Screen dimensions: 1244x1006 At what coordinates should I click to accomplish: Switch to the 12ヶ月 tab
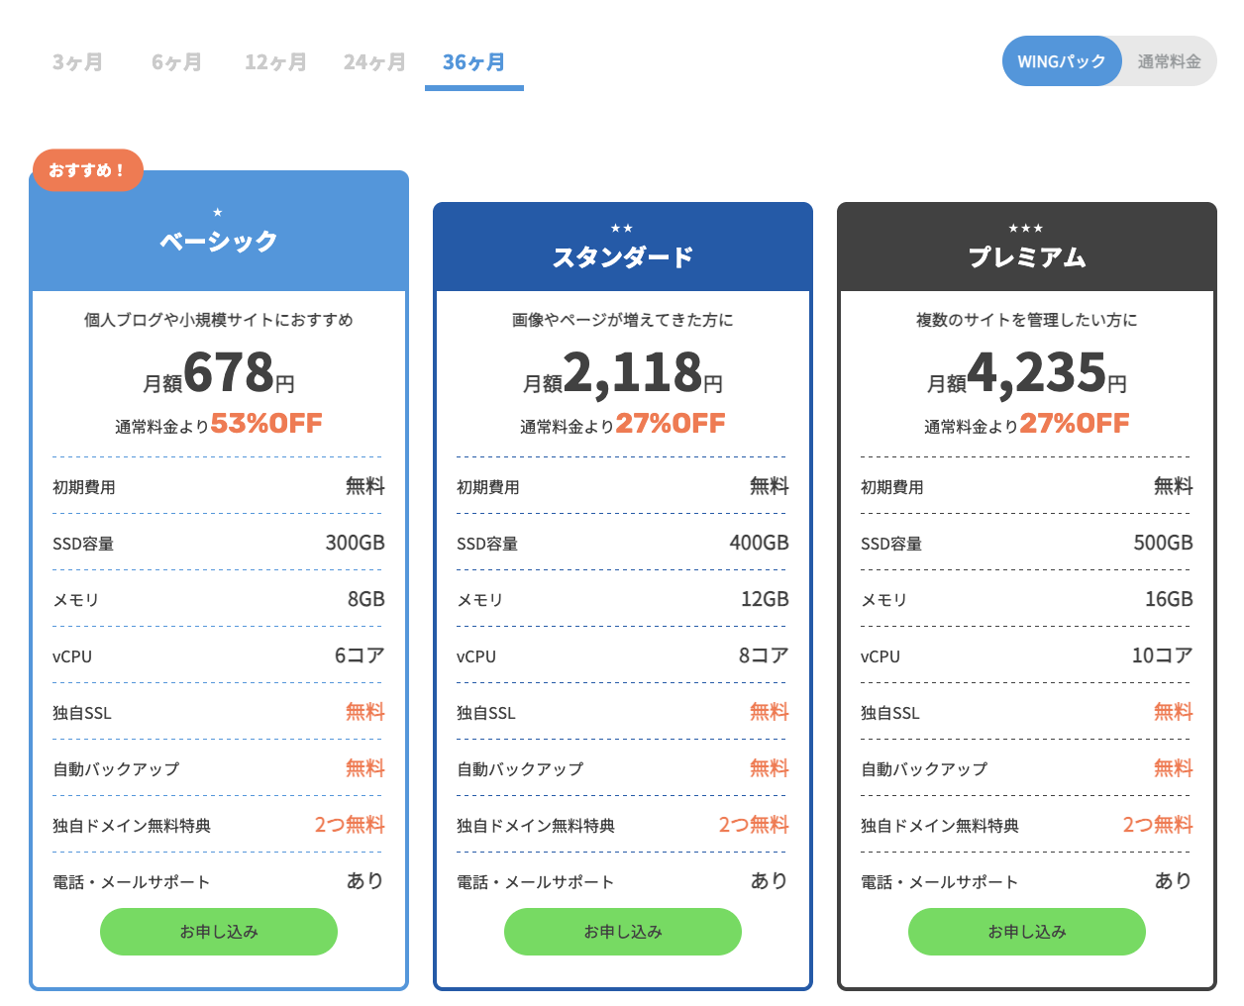pyautogui.click(x=275, y=62)
